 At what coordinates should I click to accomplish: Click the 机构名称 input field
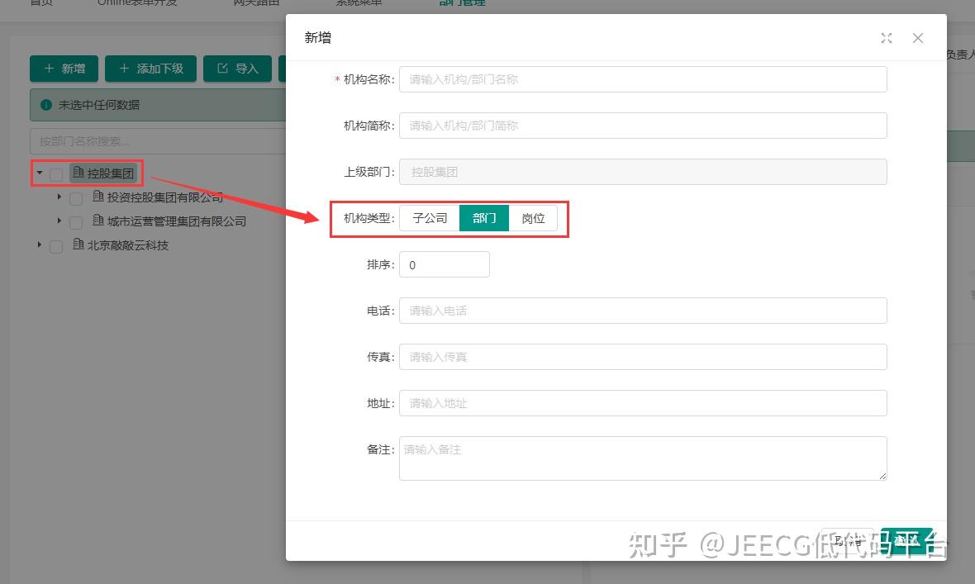(x=643, y=79)
